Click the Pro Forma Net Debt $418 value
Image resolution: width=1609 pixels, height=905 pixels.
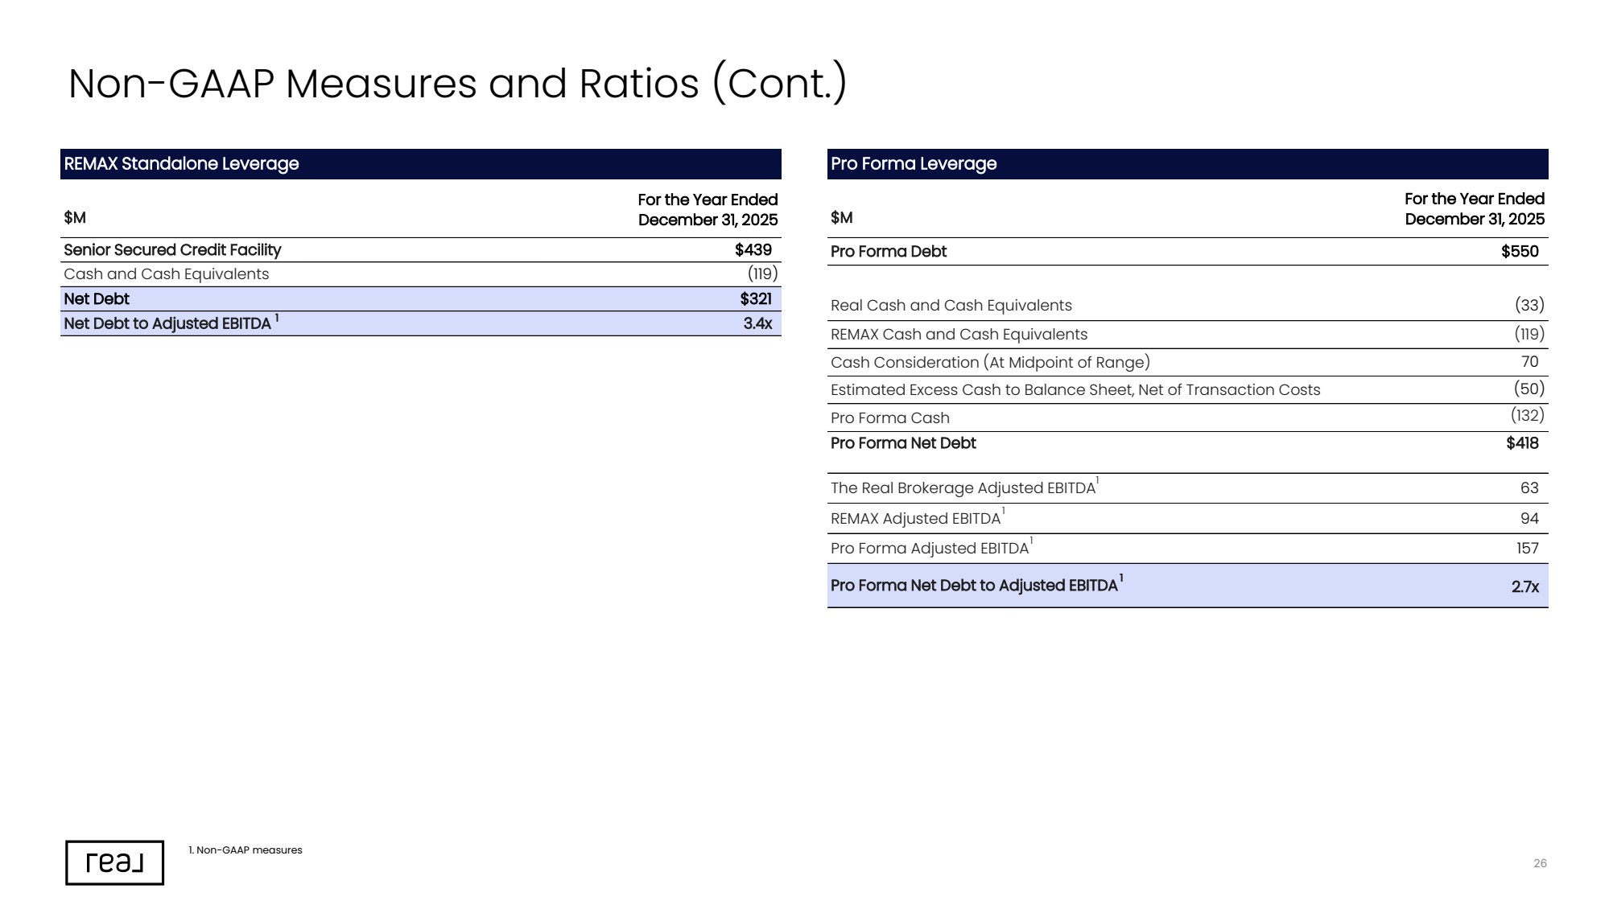pos(1522,443)
